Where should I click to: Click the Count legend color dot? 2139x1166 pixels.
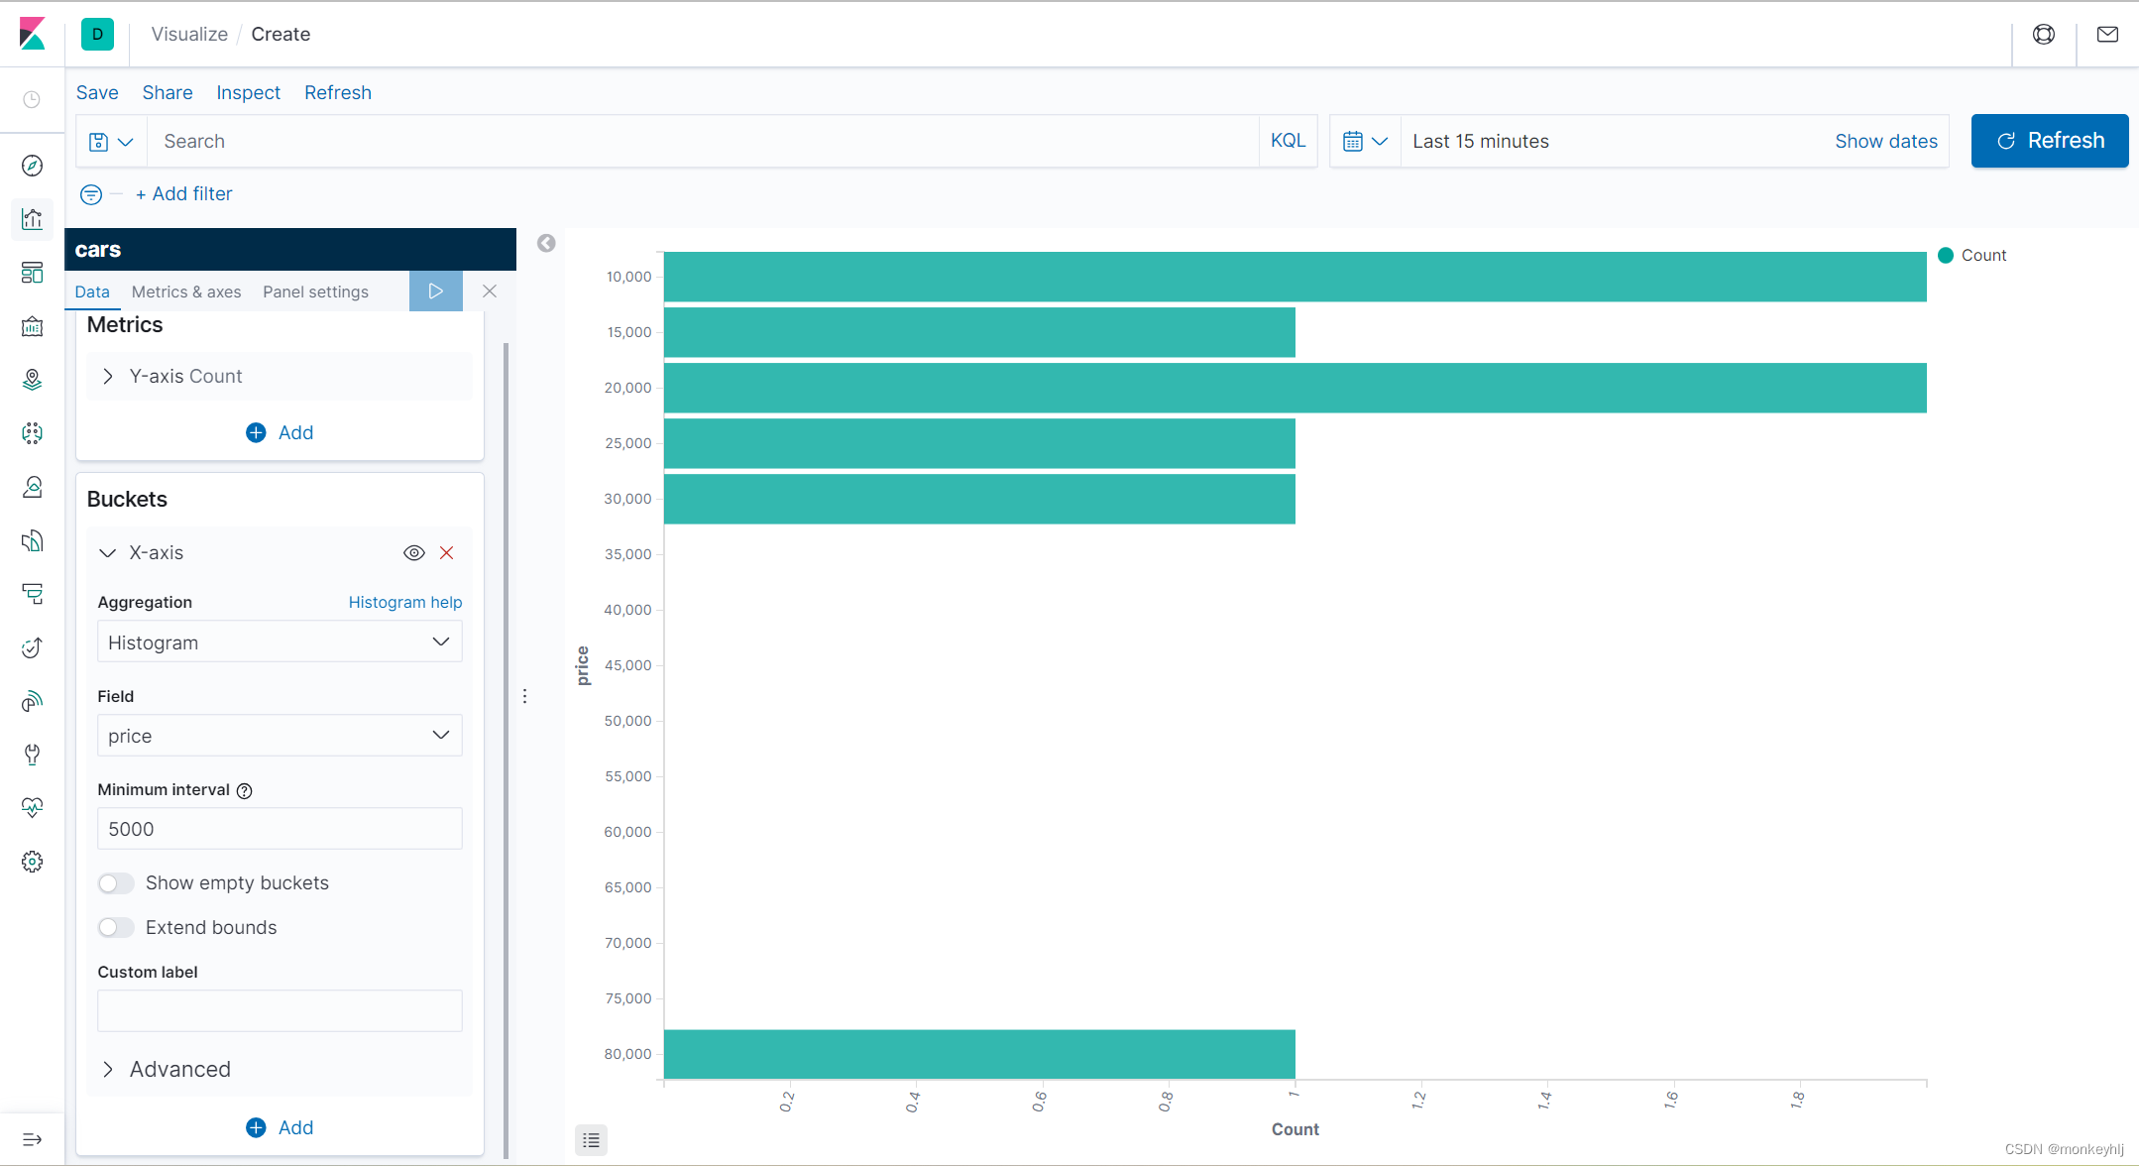pos(1945,255)
